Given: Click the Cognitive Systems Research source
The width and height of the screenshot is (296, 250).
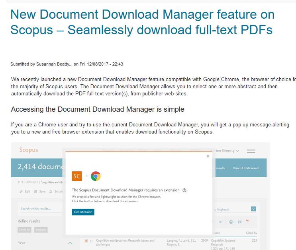Looking at the screenshot, I should [x=223, y=242].
